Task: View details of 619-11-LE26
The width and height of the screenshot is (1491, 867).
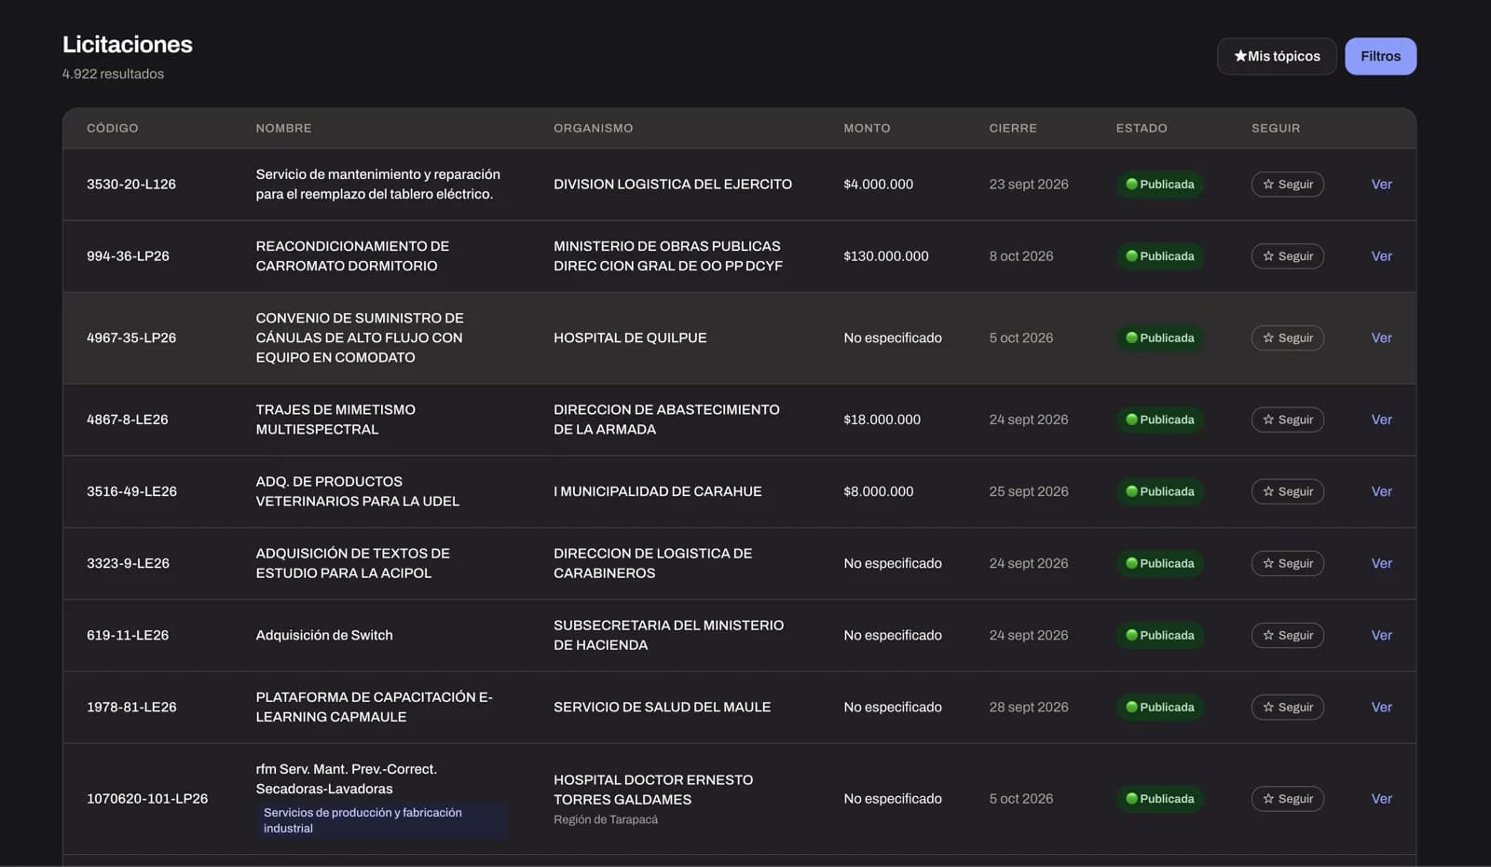Action: coord(1381,635)
